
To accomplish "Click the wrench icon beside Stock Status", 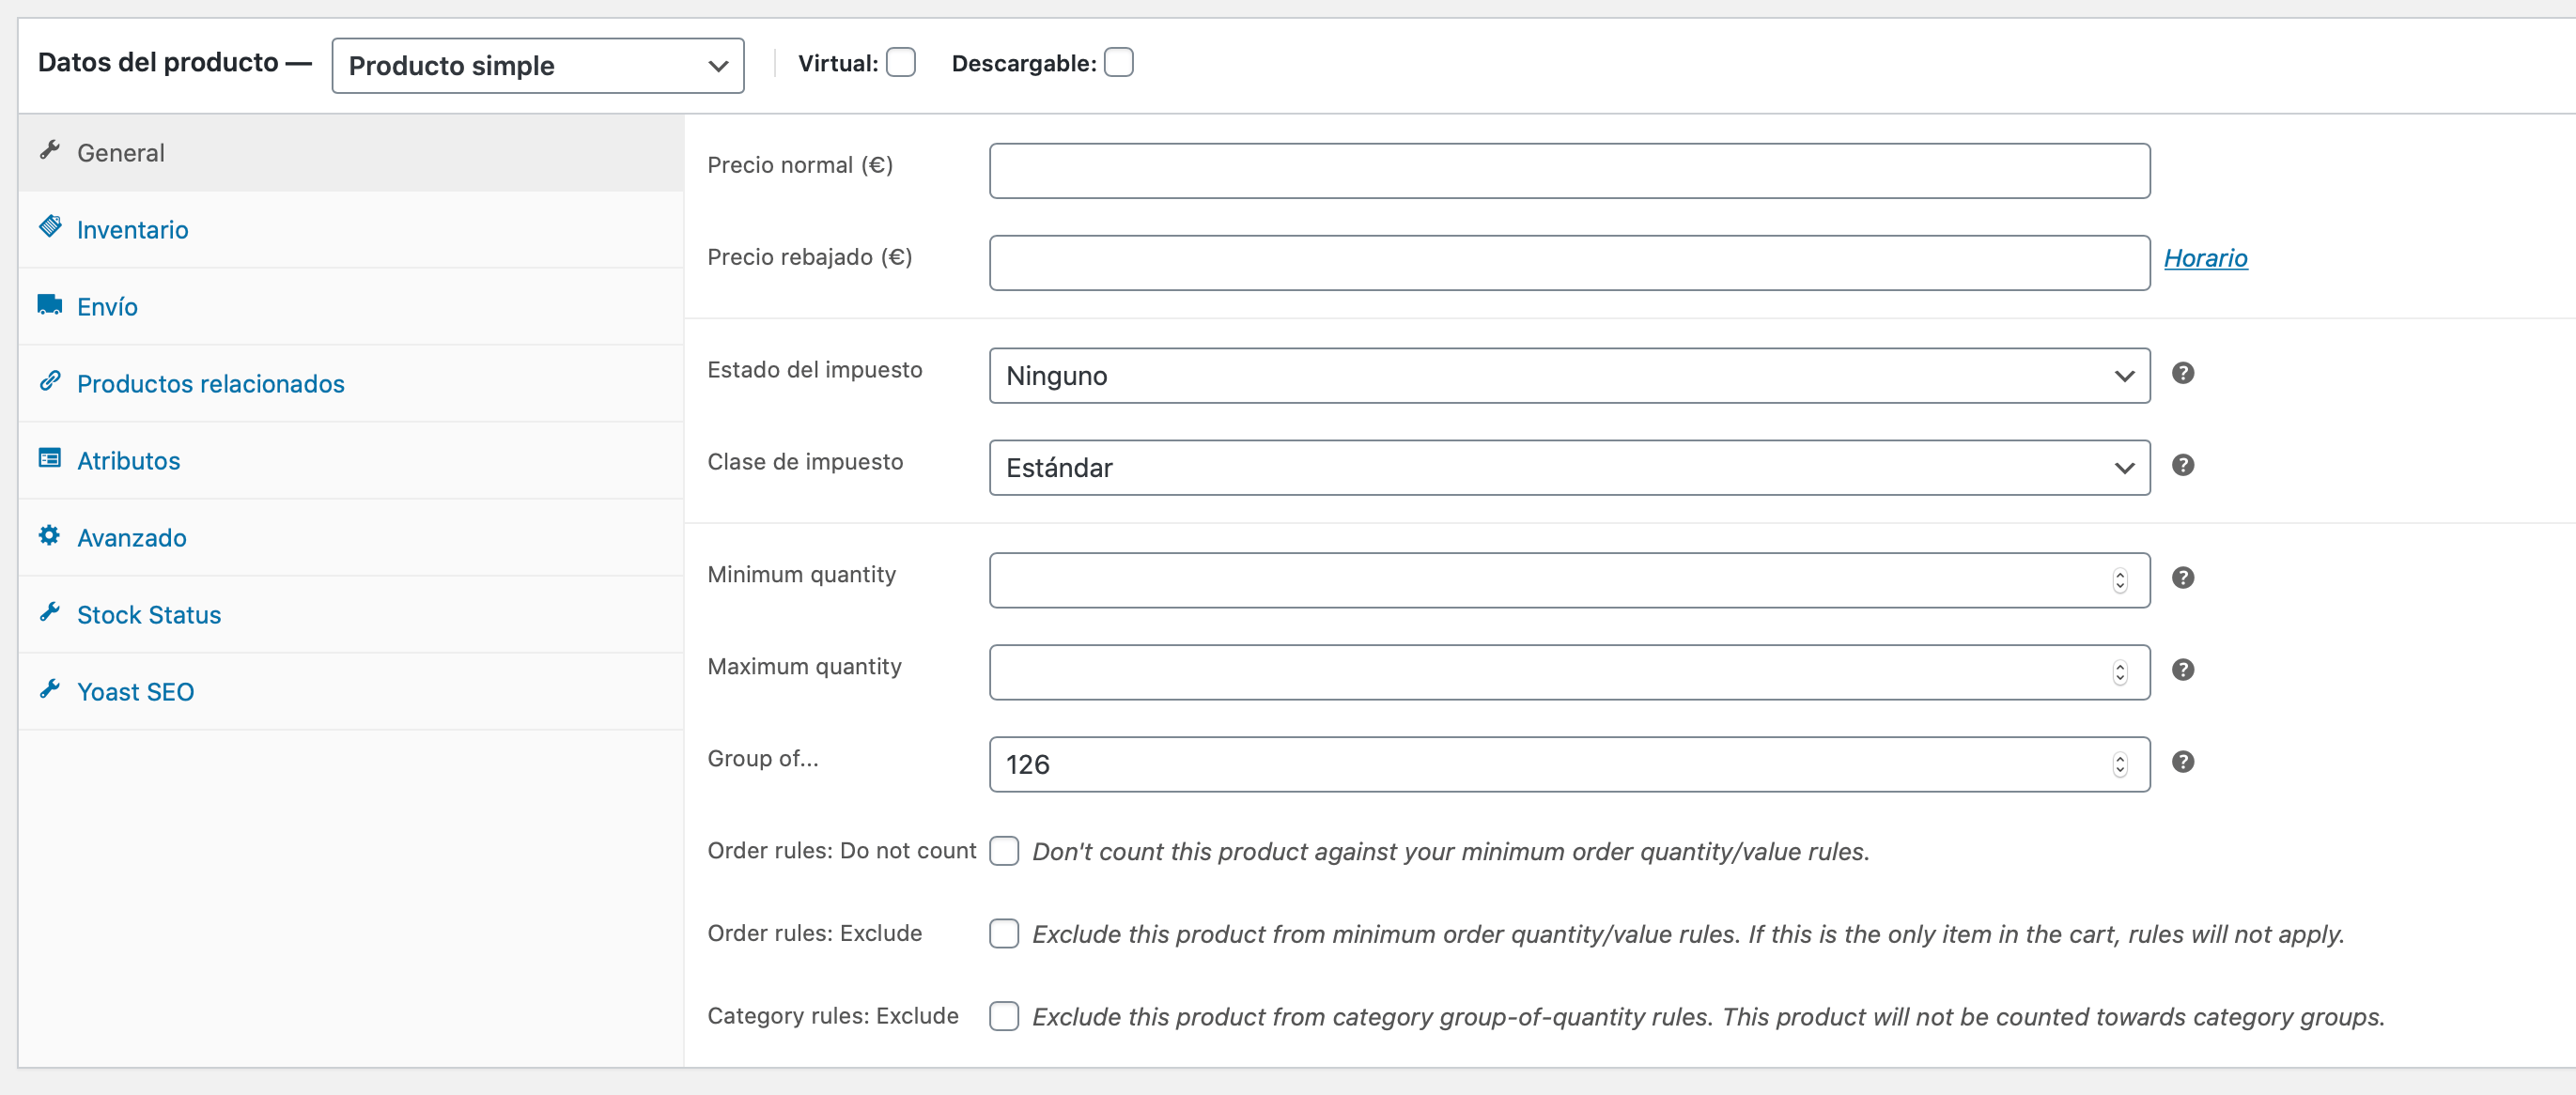I will point(50,612).
